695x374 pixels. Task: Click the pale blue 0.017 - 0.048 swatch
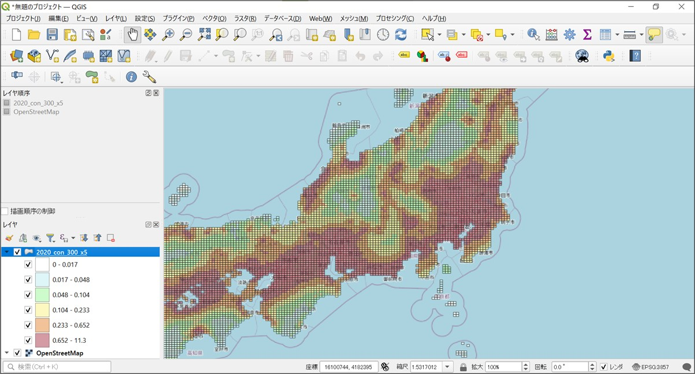coord(43,279)
